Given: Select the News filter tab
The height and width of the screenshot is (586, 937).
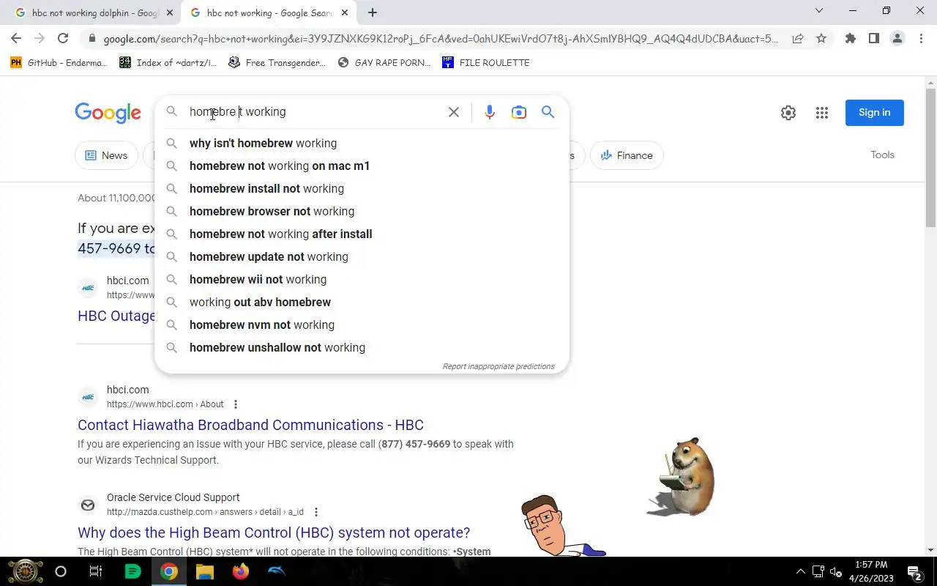Looking at the screenshot, I should pos(107,155).
